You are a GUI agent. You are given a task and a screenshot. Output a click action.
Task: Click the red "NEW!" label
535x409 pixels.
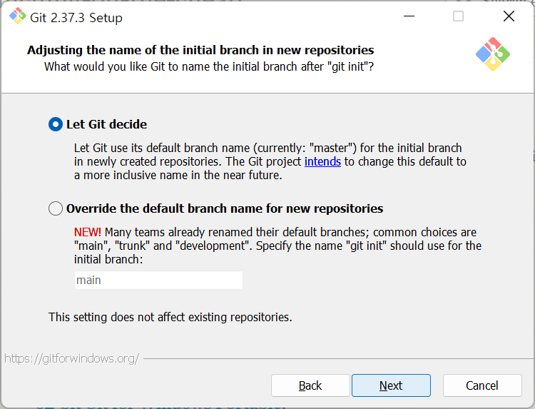[x=87, y=232]
